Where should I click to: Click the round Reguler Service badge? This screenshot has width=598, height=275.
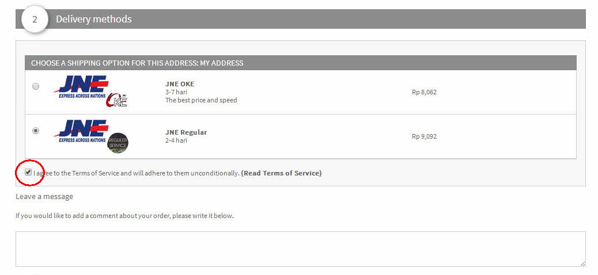tap(118, 143)
